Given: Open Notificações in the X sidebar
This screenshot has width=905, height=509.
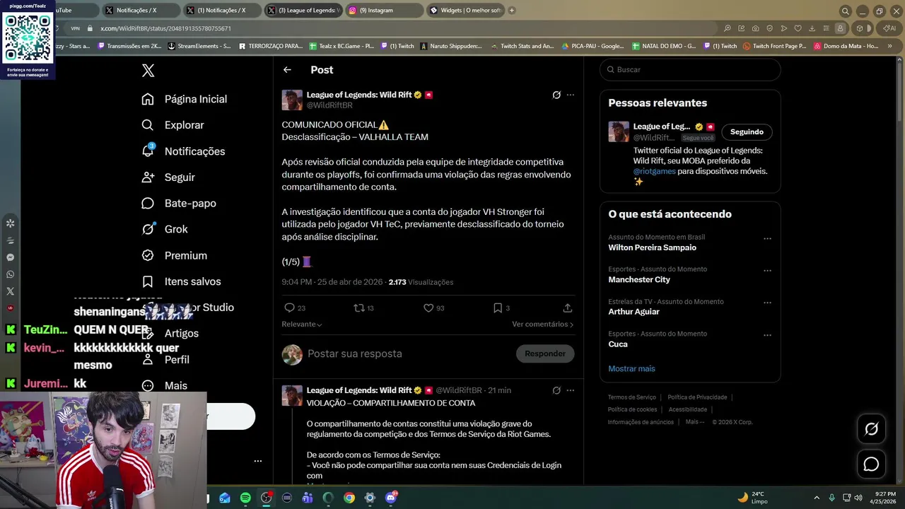Looking at the screenshot, I should [183, 151].
